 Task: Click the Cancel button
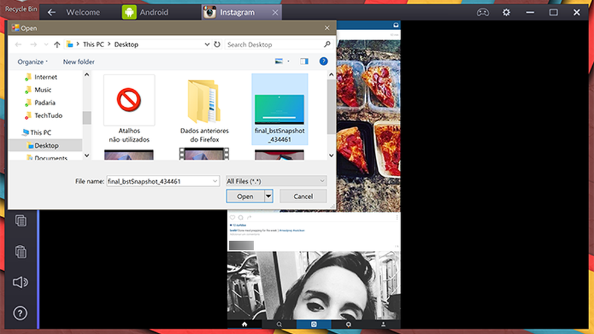pos(303,197)
